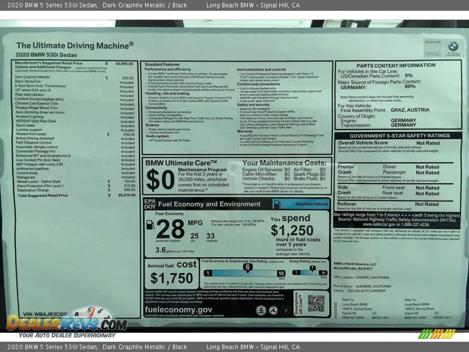Click the MSRP amount 53,900.00
Screen dimensions: 469x352
(x=124, y=64)
